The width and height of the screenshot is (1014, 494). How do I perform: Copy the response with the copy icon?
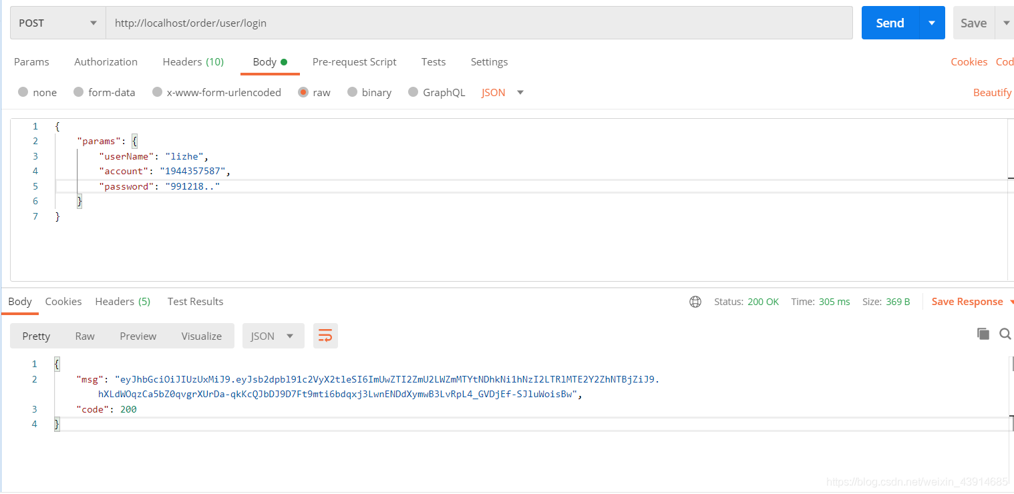coord(983,334)
